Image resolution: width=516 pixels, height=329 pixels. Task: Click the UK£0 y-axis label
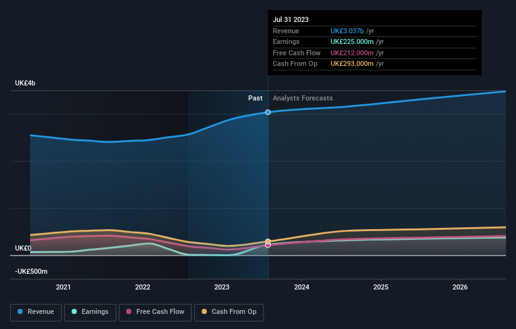23,248
